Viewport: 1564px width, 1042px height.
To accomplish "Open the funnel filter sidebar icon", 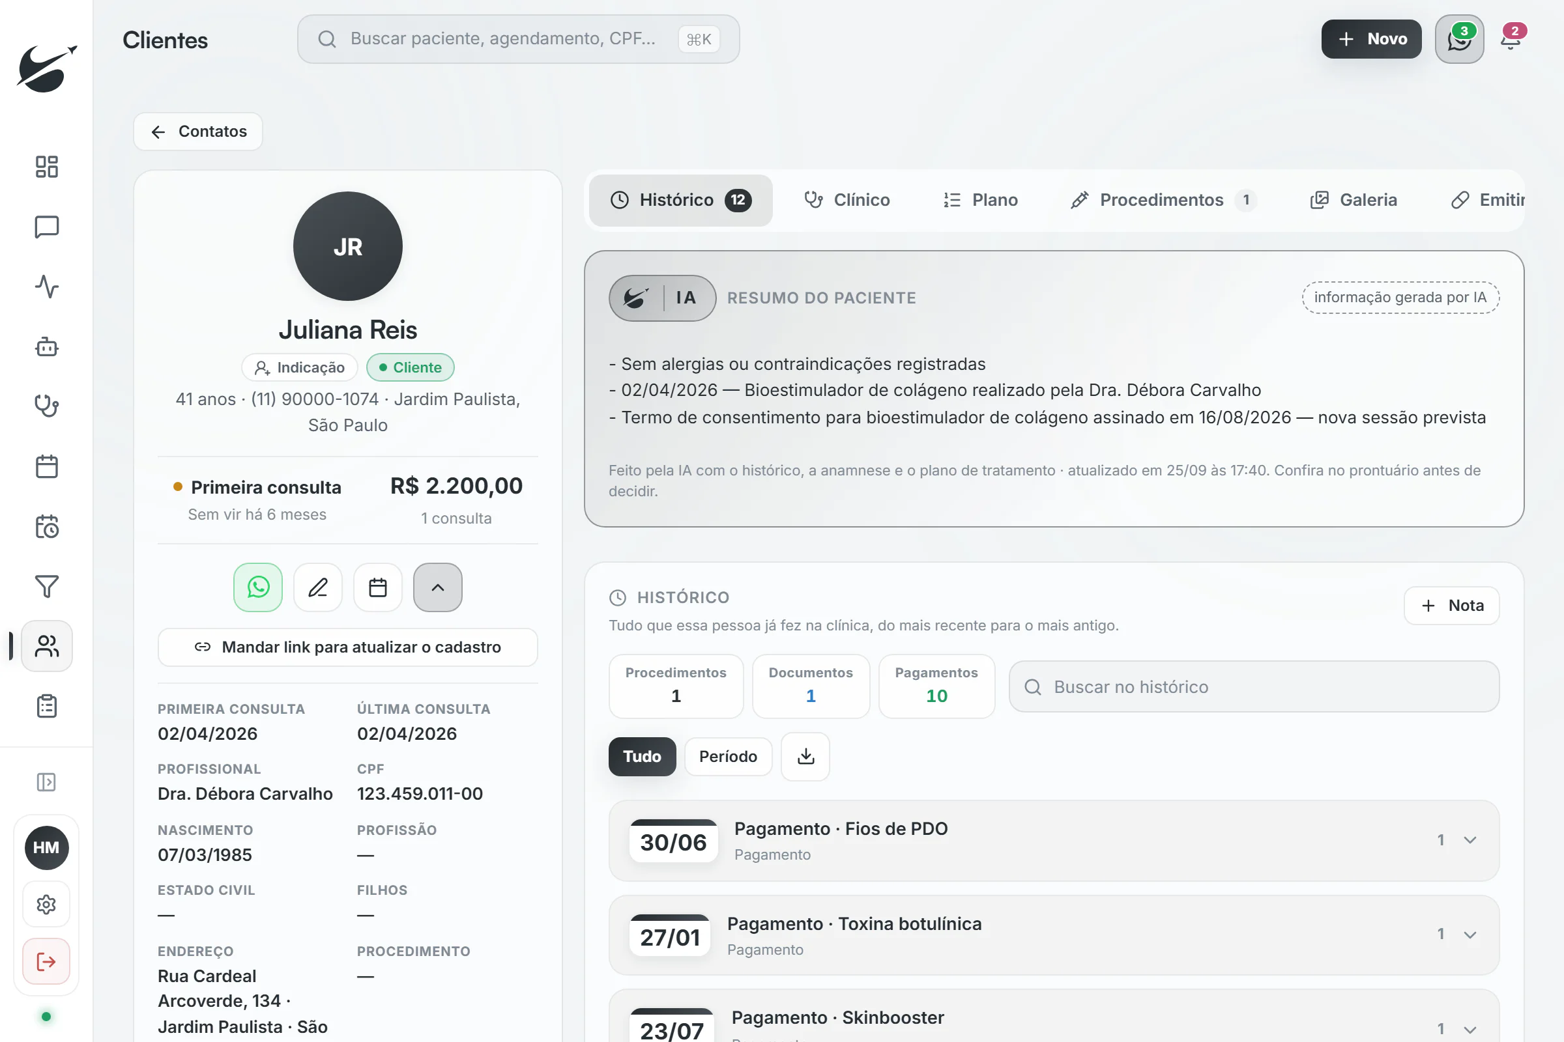I will pos(46,586).
